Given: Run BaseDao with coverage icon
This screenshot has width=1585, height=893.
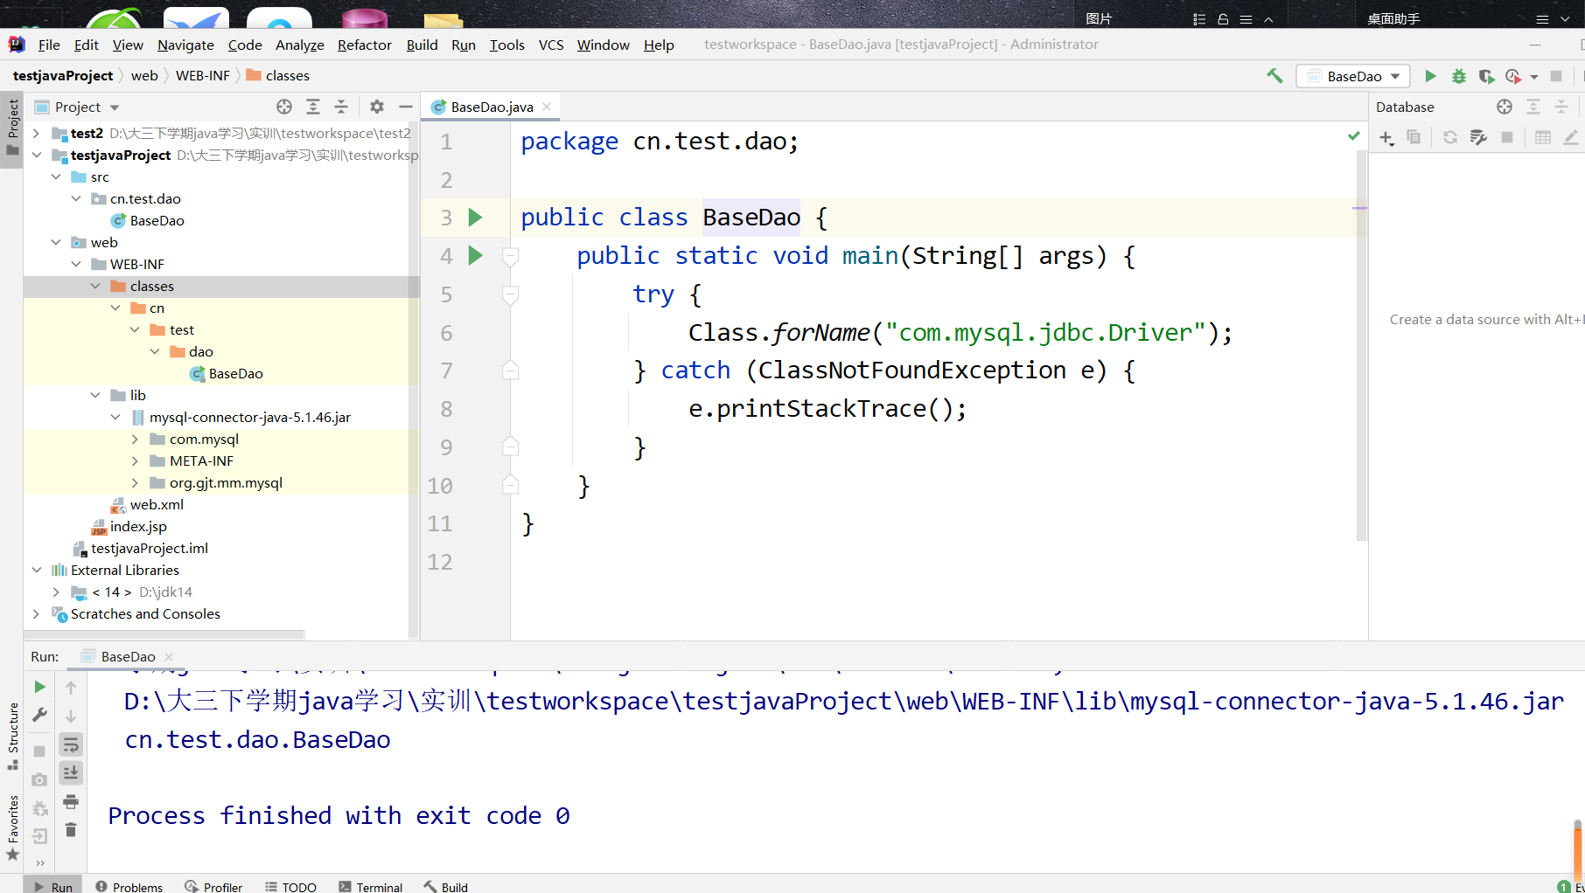Looking at the screenshot, I should pos(1486,76).
